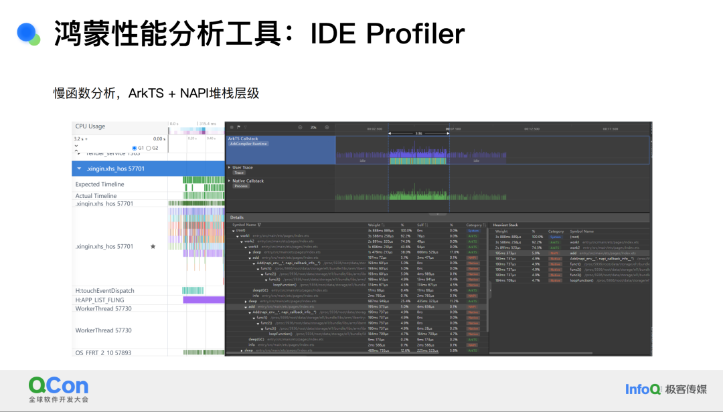Image resolution: width=723 pixels, height=412 pixels.
Task: Click the star icon beside .xingin.xhs_hos 57701
Action: (x=153, y=247)
